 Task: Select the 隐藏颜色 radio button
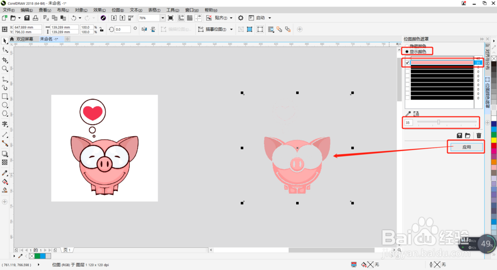click(x=407, y=46)
